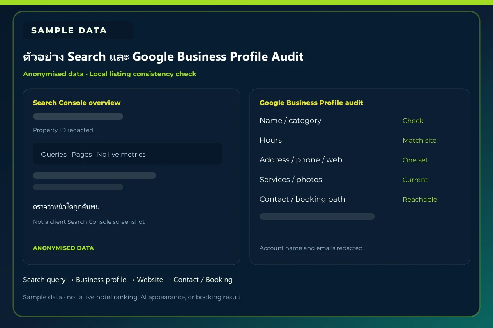The image size is (493, 328).
Task: Select the Google Business Profile audit title
Action: coord(311,103)
